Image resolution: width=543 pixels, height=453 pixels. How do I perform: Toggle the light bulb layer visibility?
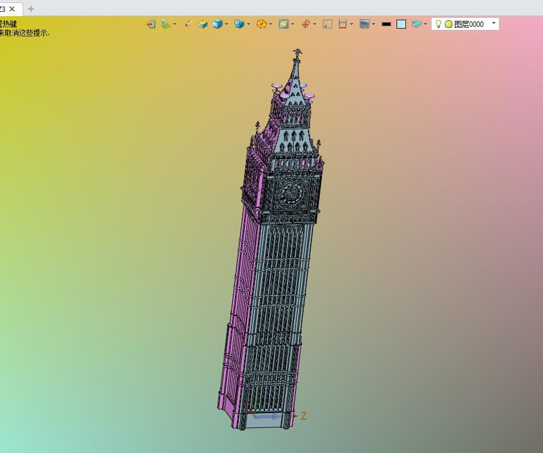point(438,24)
